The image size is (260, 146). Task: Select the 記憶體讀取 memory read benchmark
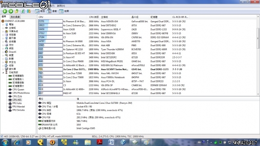18,76
